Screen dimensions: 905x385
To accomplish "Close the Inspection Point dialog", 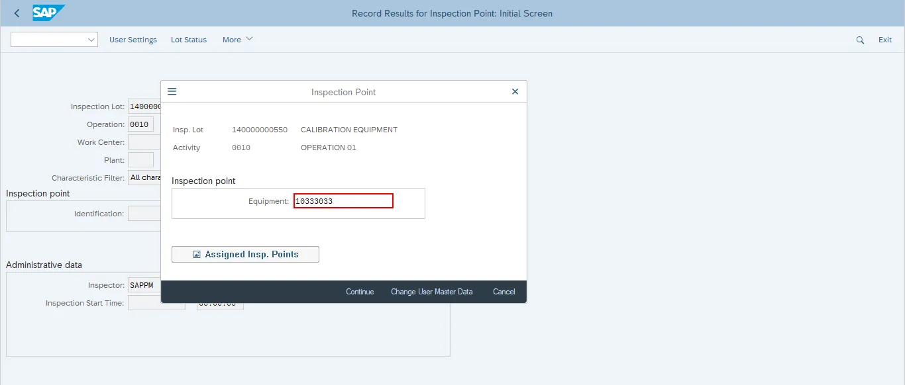I will 515,92.
